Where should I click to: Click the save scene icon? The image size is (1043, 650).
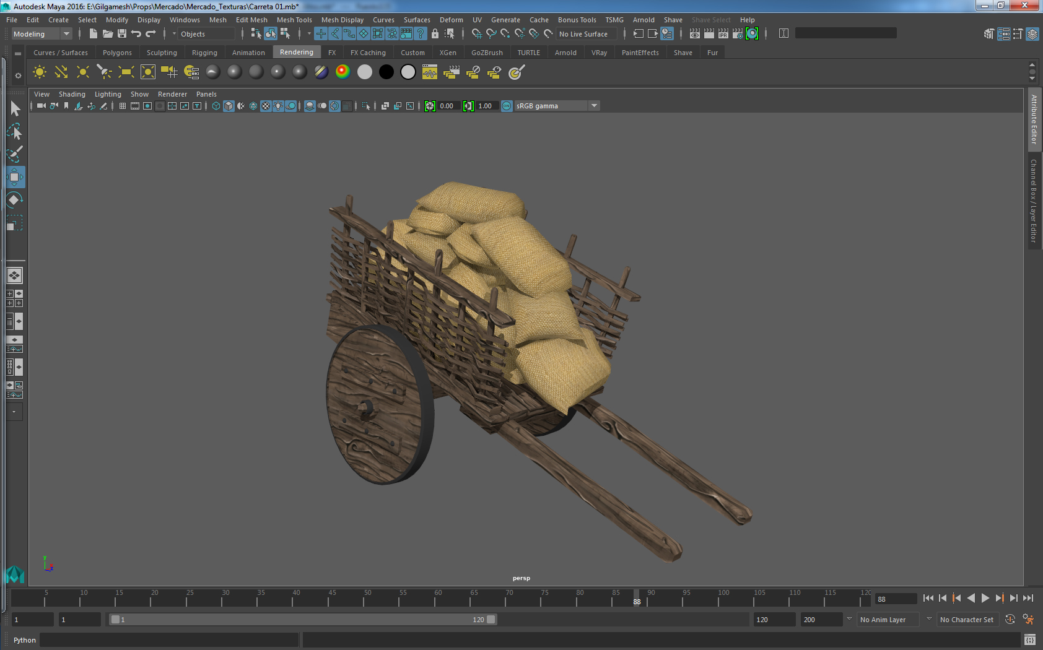[x=122, y=34]
